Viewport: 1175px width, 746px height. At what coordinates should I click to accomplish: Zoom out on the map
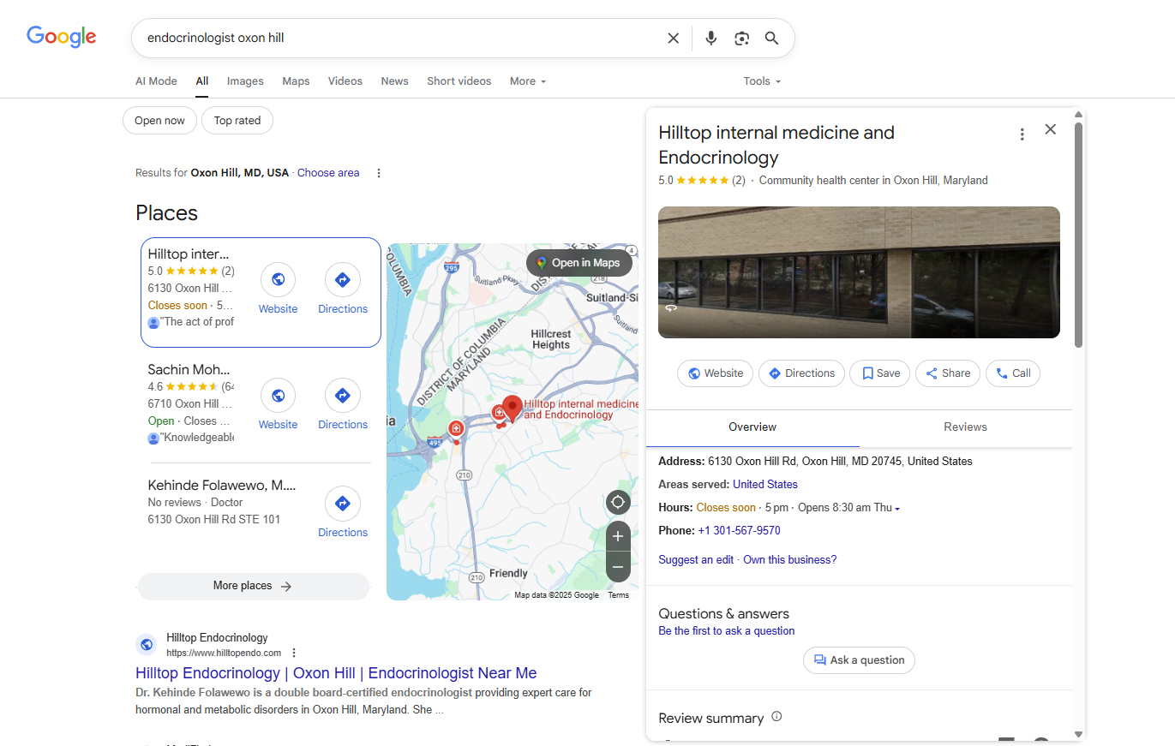pos(618,567)
